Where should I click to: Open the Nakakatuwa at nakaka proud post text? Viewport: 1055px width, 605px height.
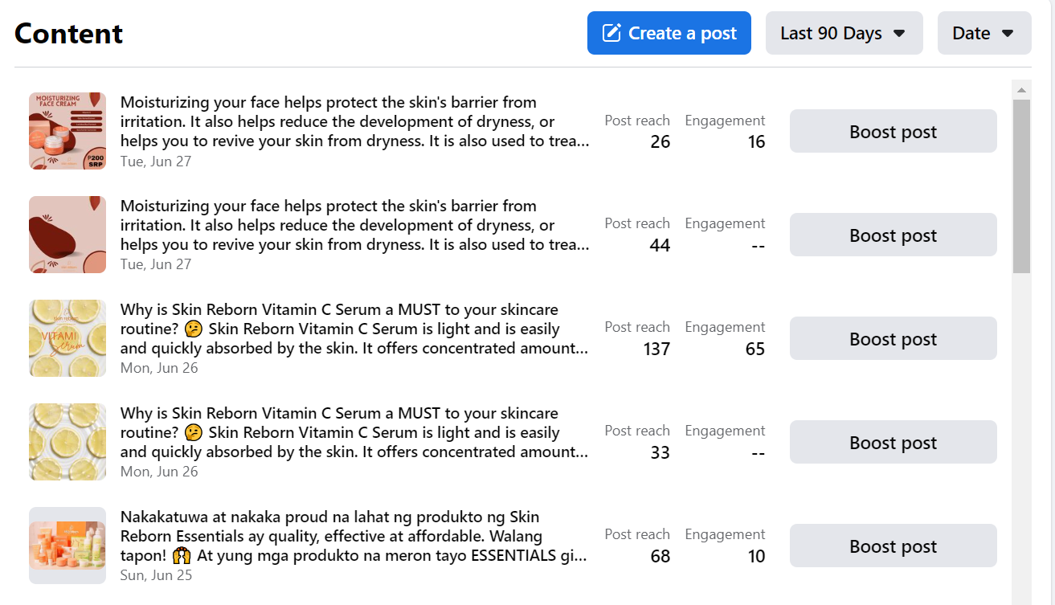[354, 536]
